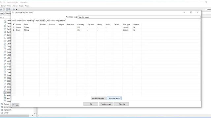Viewport: 211px width, 118px height.
Task: Click the scroll right arrow under steps tree
Action: 32,116
